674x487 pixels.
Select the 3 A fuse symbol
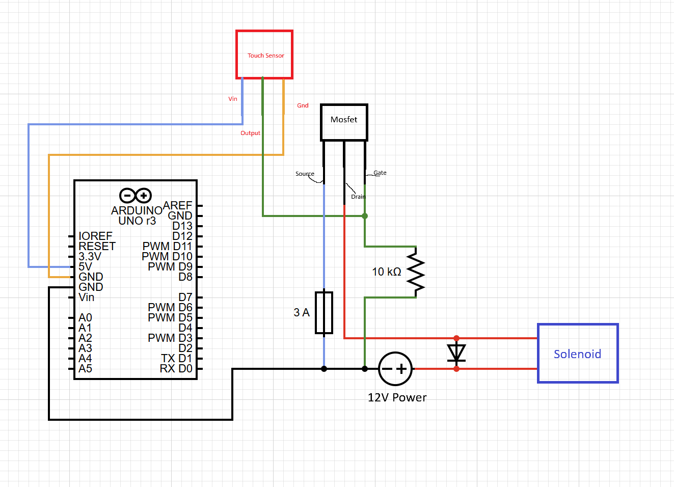[324, 313]
